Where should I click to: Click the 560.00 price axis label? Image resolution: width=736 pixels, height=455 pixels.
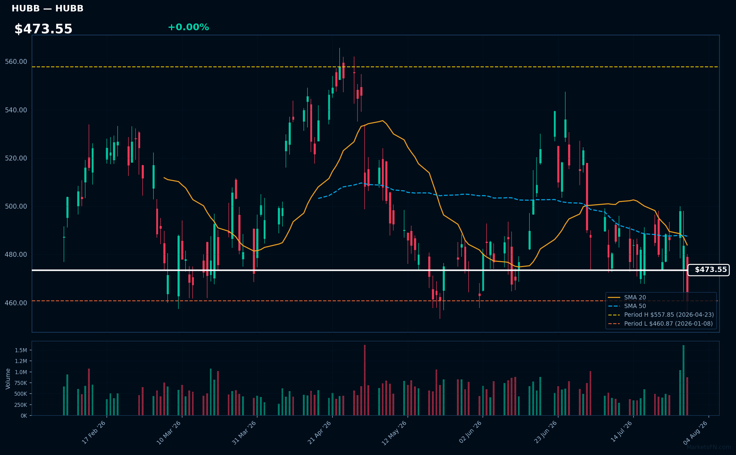pos(16,62)
